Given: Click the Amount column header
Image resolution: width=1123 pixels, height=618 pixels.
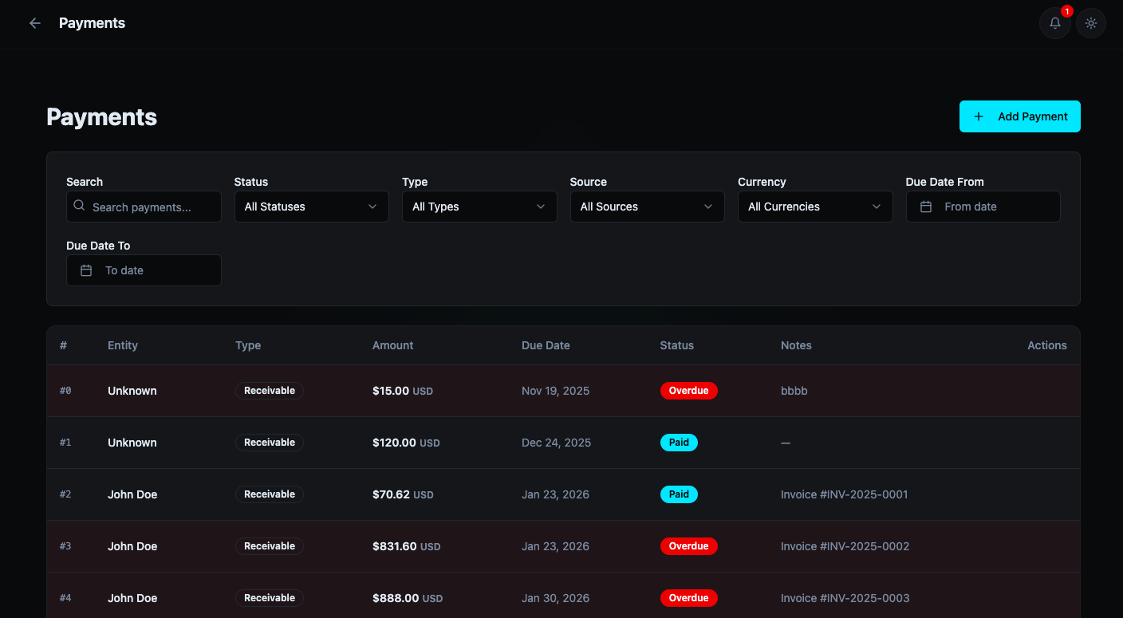Looking at the screenshot, I should (392, 345).
